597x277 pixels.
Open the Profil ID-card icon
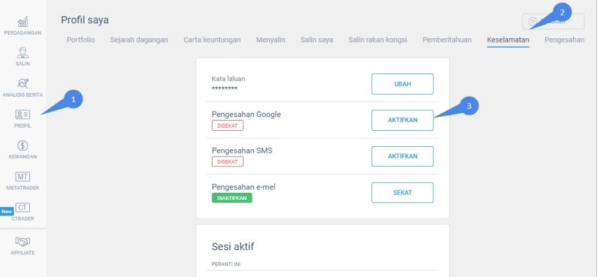click(23, 115)
